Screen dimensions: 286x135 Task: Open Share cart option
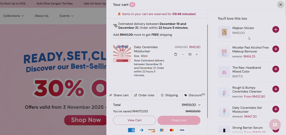119,95
